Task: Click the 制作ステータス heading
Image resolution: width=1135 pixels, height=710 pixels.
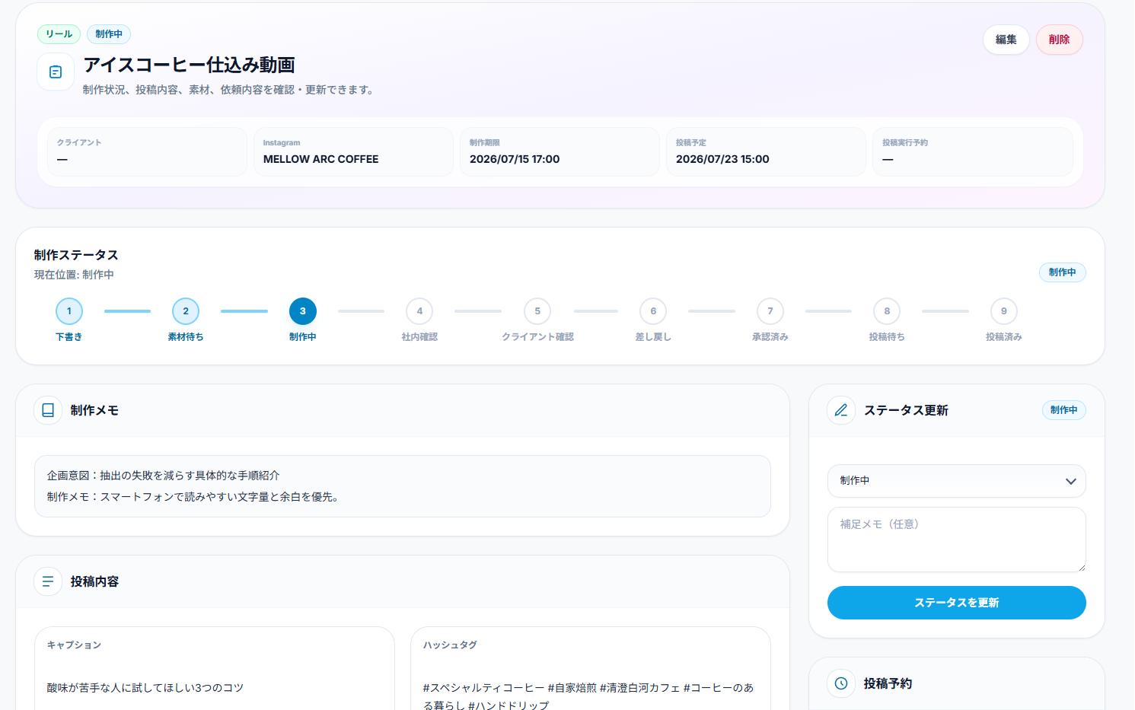Action: click(76, 255)
